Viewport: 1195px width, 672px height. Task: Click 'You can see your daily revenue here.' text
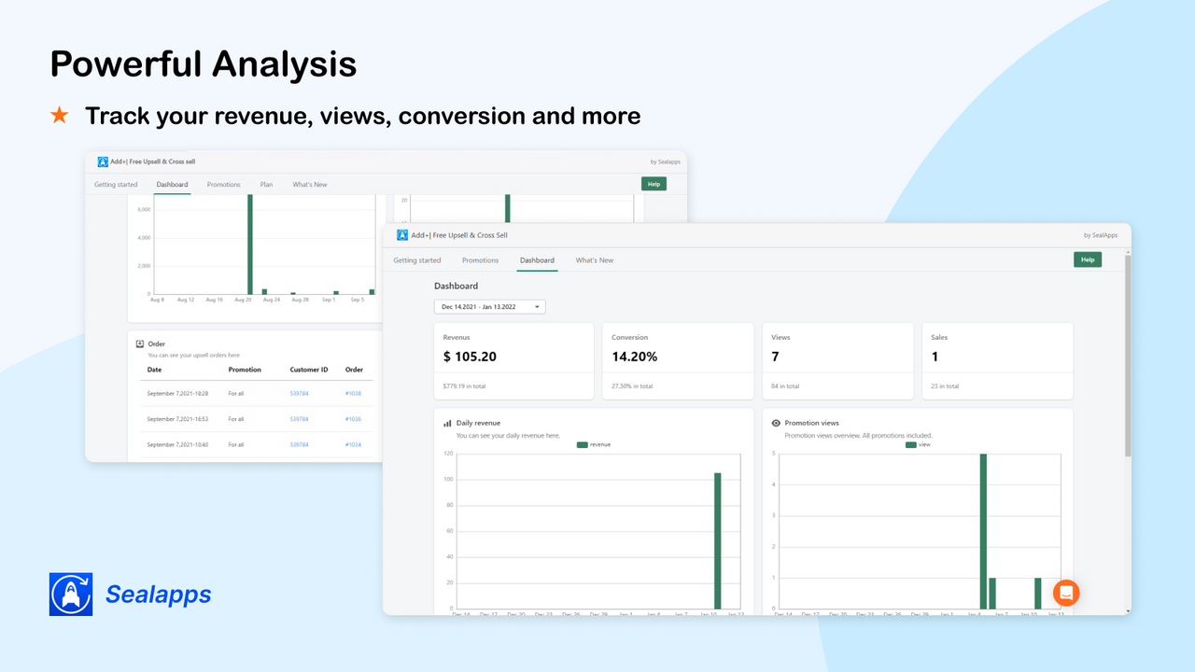point(508,436)
